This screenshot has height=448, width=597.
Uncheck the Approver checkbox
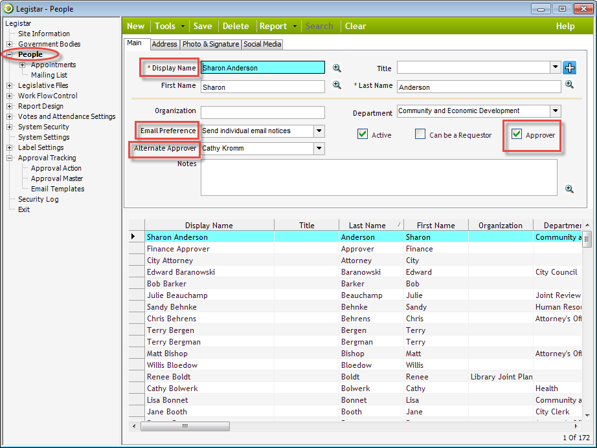click(516, 134)
